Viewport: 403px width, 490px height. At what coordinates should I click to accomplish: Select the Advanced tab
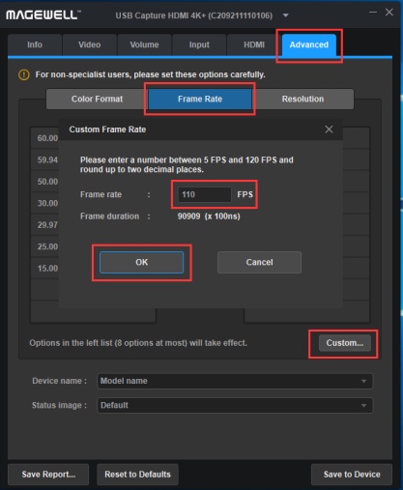[309, 44]
